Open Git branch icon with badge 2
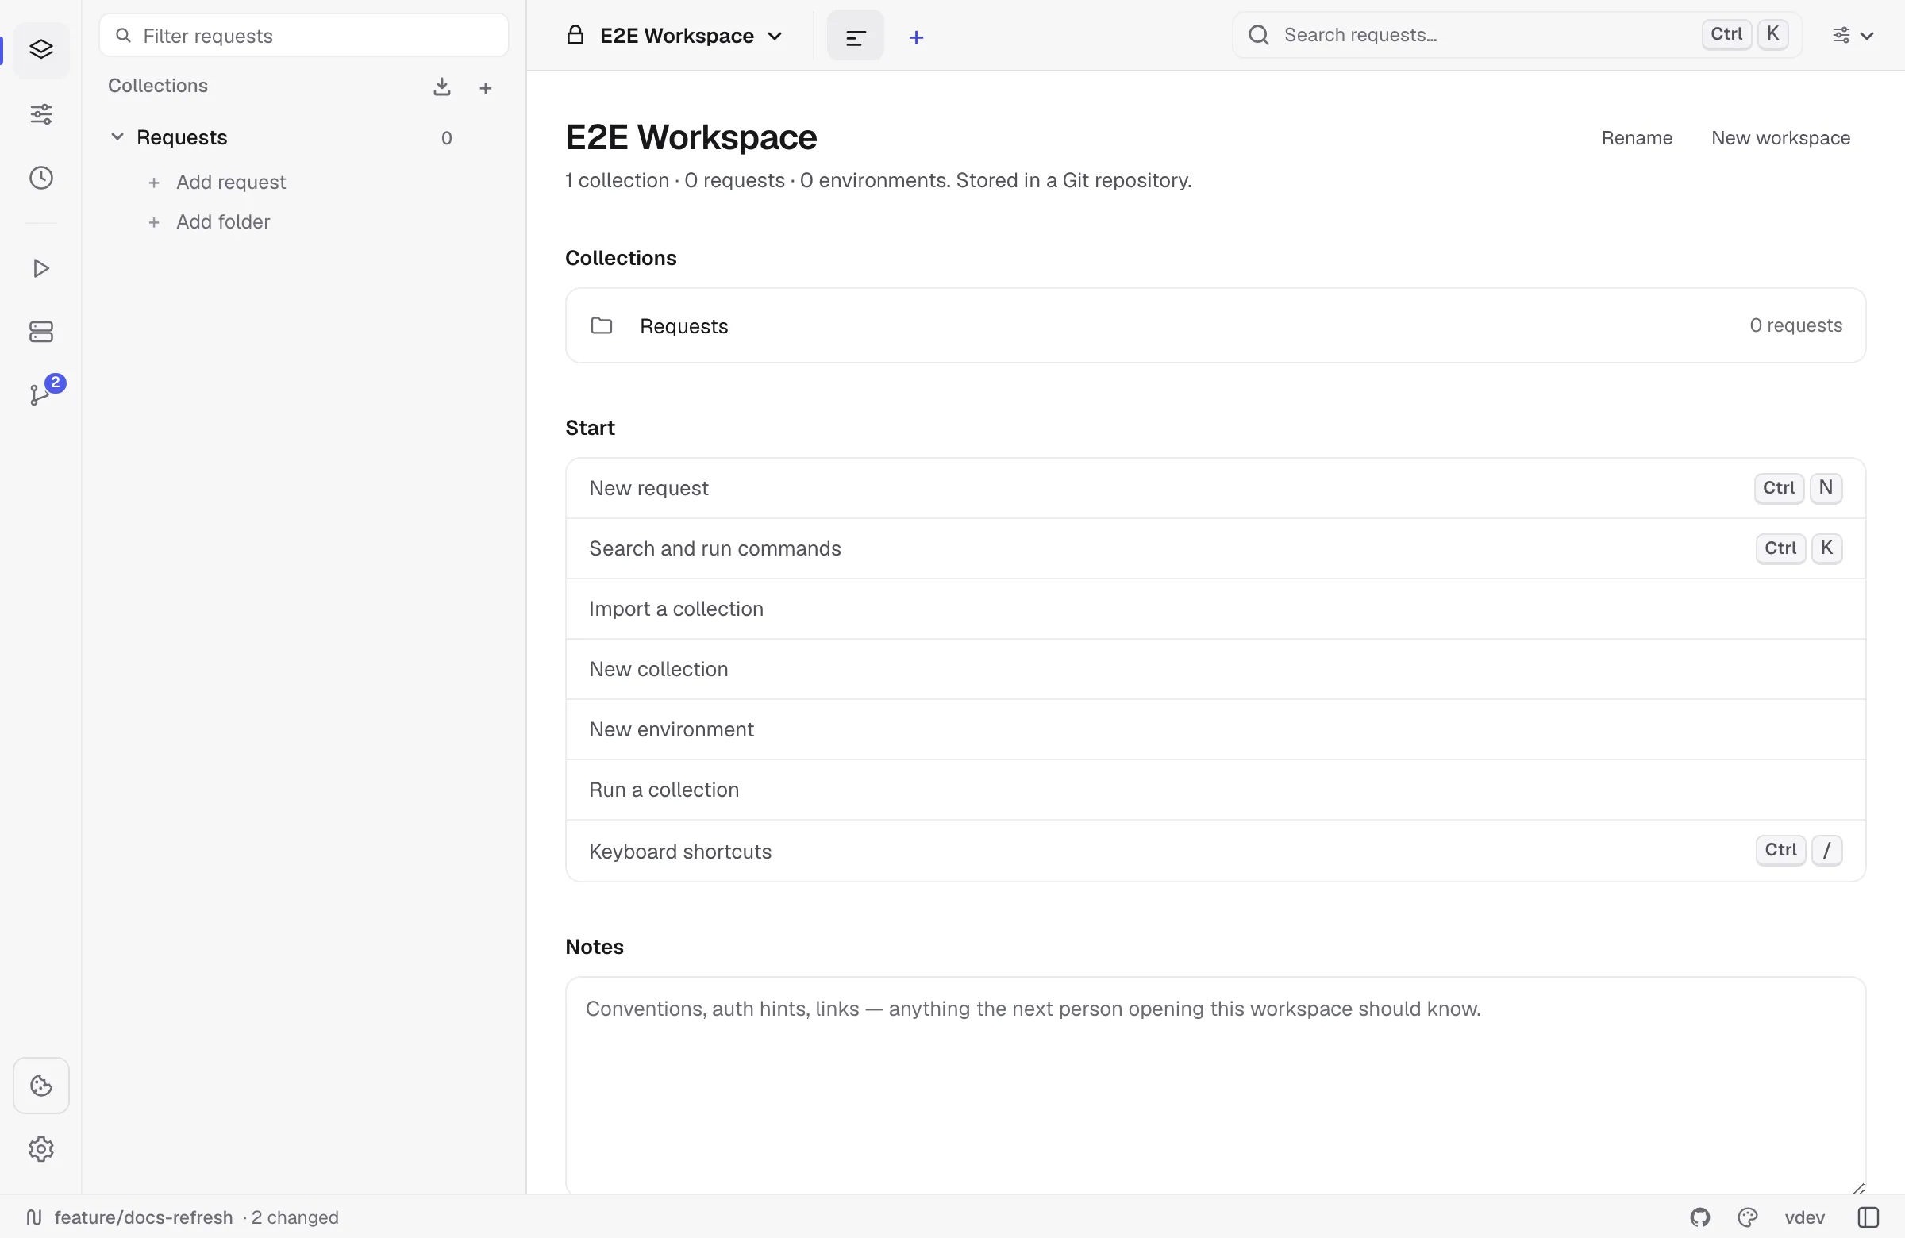Viewport: 1905px width, 1238px height. [x=40, y=394]
